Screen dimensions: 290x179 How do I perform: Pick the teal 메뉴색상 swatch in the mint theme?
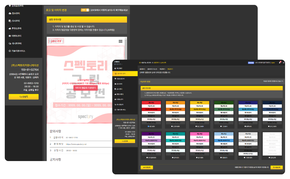[x=175, y=134]
